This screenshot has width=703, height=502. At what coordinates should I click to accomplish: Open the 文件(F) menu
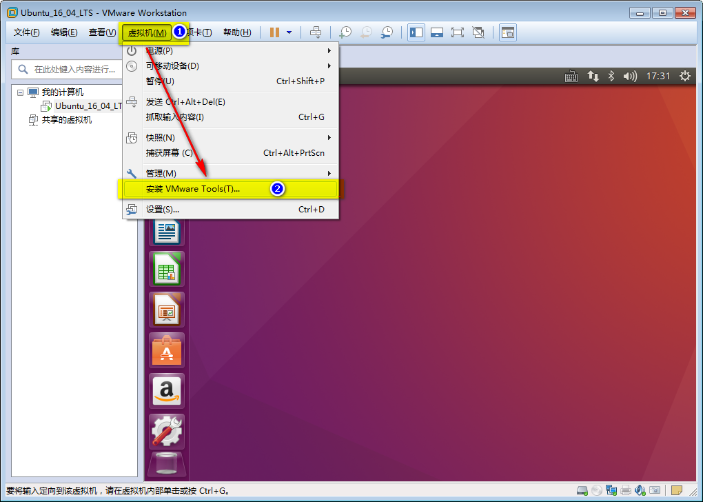26,32
